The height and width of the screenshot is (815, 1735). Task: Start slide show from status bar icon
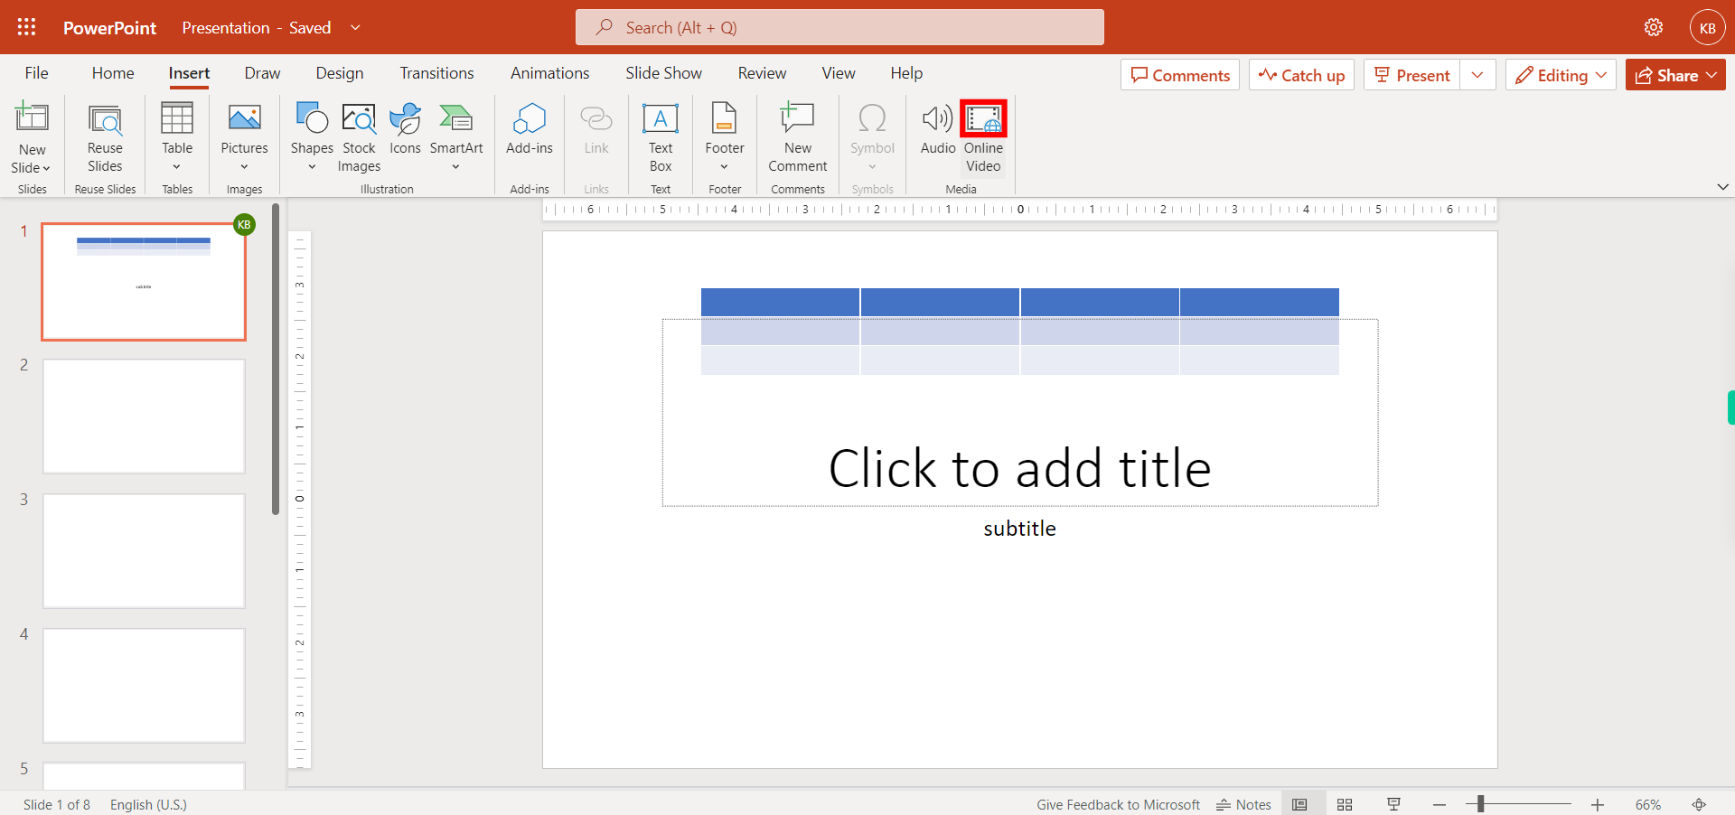[1393, 804]
